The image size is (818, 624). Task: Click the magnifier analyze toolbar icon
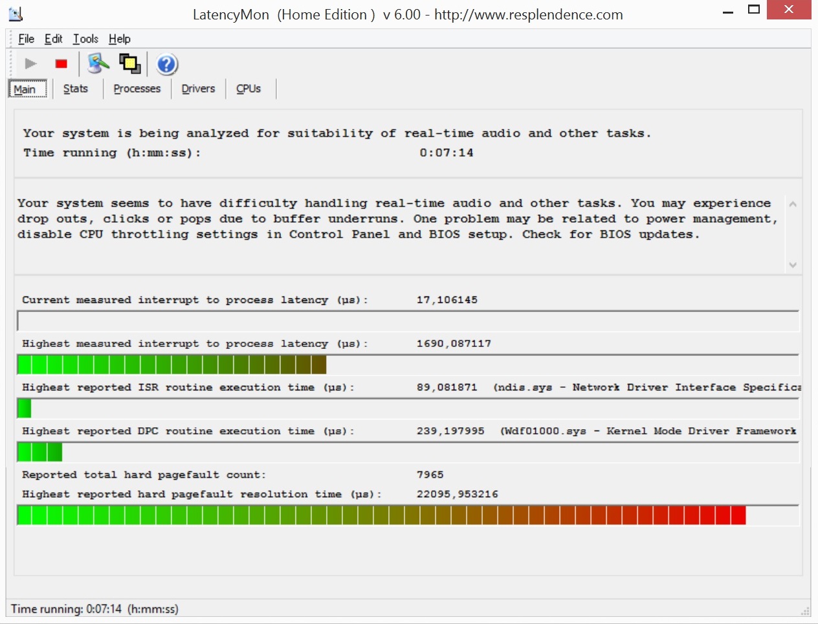(x=98, y=63)
